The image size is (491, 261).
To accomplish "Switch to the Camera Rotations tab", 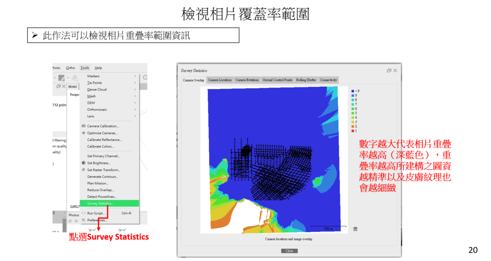I will click(247, 80).
